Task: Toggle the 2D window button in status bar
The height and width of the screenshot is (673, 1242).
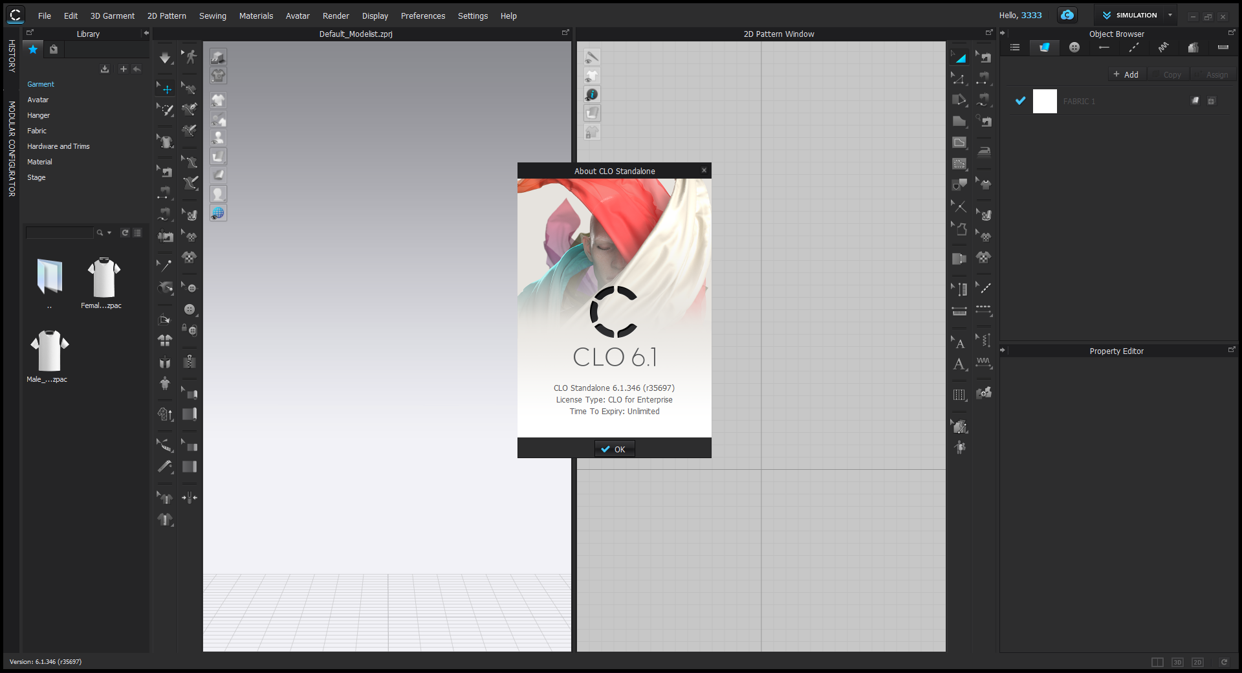Action: click(1197, 662)
